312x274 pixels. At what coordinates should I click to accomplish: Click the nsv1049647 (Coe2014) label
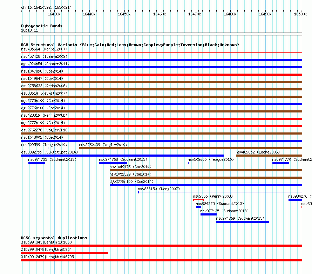point(42,78)
